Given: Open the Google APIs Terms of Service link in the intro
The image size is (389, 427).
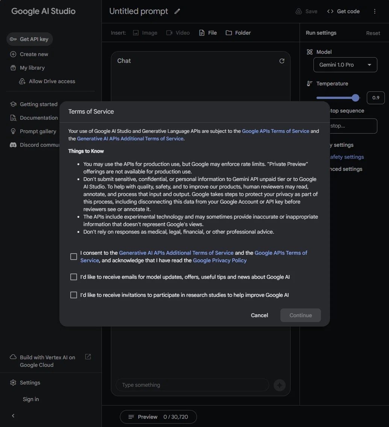Looking at the screenshot, I should pos(275,131).
